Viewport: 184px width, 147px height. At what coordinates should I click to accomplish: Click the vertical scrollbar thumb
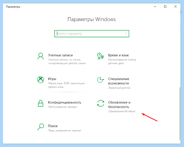pyautogui.click(x=180, y=114)
